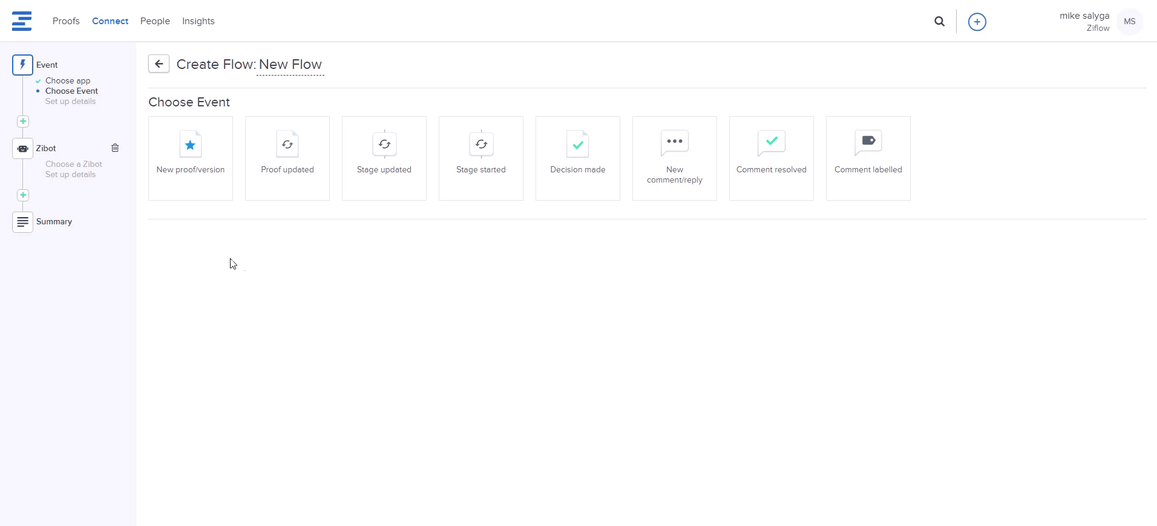The image size is (1157, 526).
Task: Click the Stage started label
Action: (x=481, y=169)
